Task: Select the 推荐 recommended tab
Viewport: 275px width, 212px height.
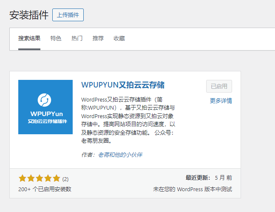Action: (x=98, y=38)
